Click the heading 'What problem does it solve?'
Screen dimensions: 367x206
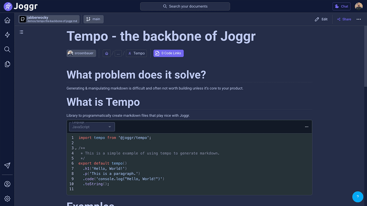[x=136, y=75]
